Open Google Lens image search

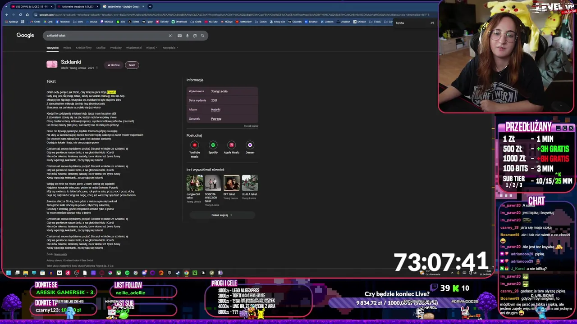[195, 36]
